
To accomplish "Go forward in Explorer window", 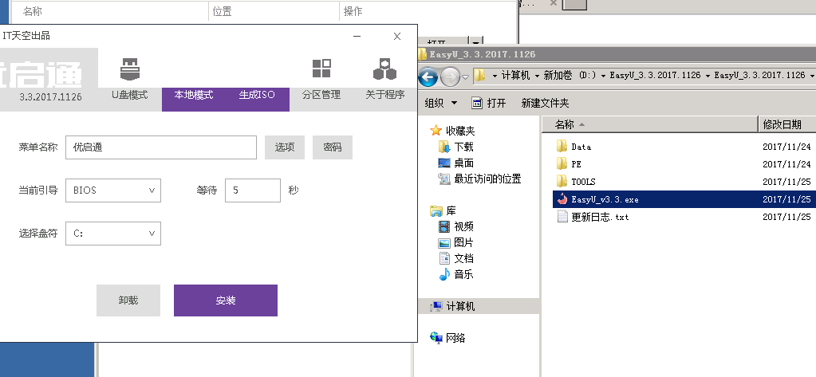I will coord(450,77).
